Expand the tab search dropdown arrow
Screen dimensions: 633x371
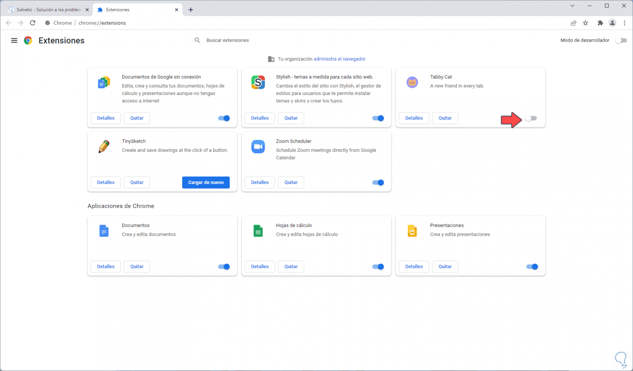click(572, 6)
